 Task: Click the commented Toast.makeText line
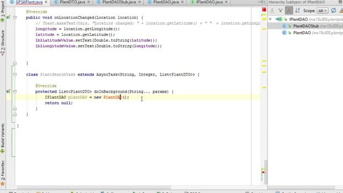[x=148, y=23]
